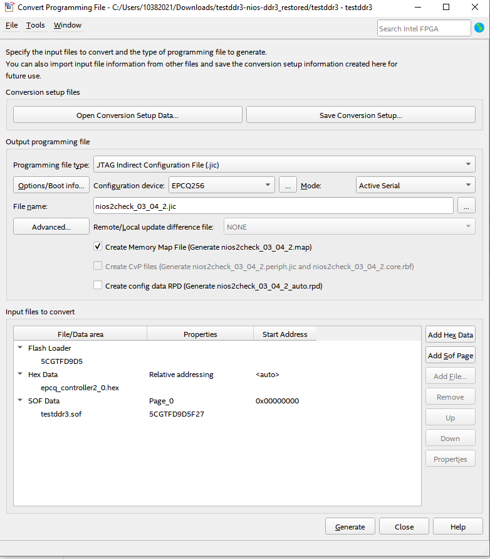Collapse the Flash Loader tree node
Image resolution: width=490 pixels, height=559 pixels.
pyautogui.click(x=20, y=347)
